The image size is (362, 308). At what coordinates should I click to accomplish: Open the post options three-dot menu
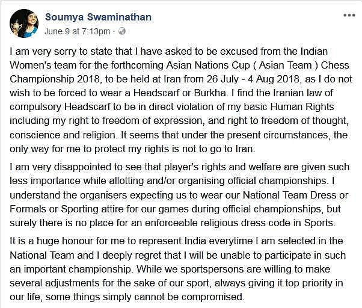point(349,15)
